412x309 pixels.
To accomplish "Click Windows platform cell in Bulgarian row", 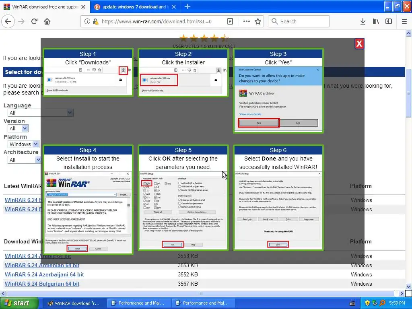I will pyautogui.click(x=361, y=284).
